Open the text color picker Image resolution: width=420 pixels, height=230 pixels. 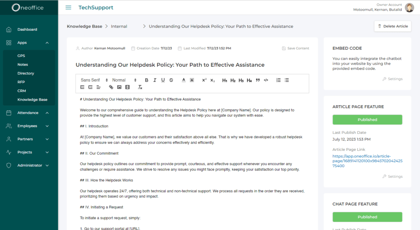pos(183,80)
